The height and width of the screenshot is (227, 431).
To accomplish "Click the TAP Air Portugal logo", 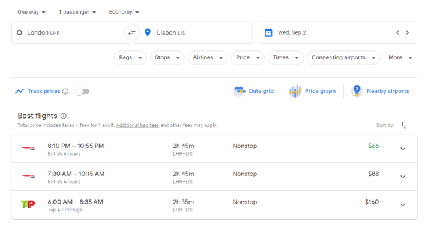I will point(28,204).
